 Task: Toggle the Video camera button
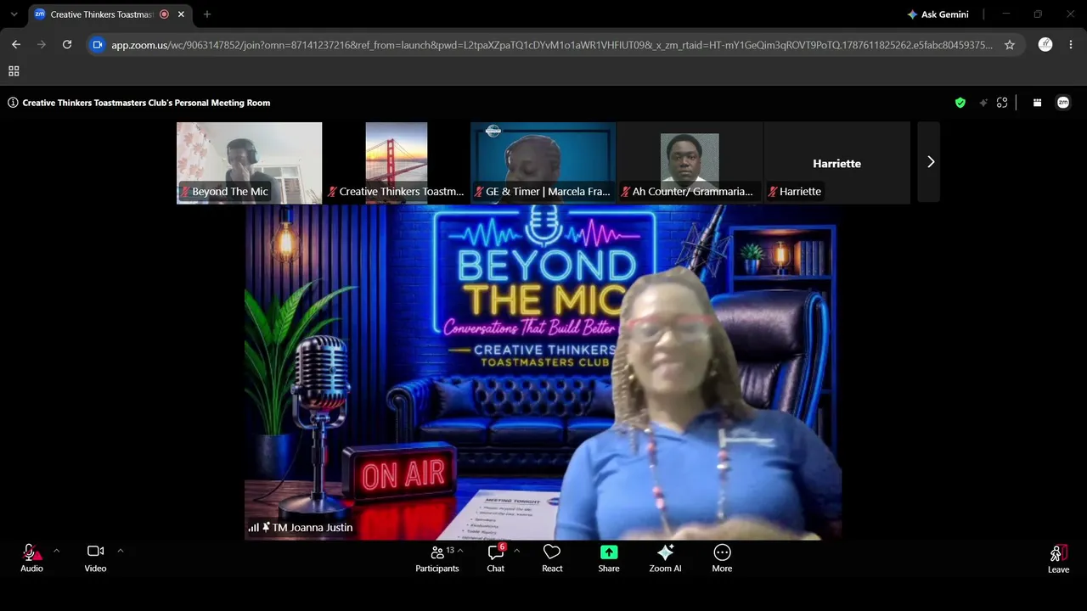[x=95, y=558]
